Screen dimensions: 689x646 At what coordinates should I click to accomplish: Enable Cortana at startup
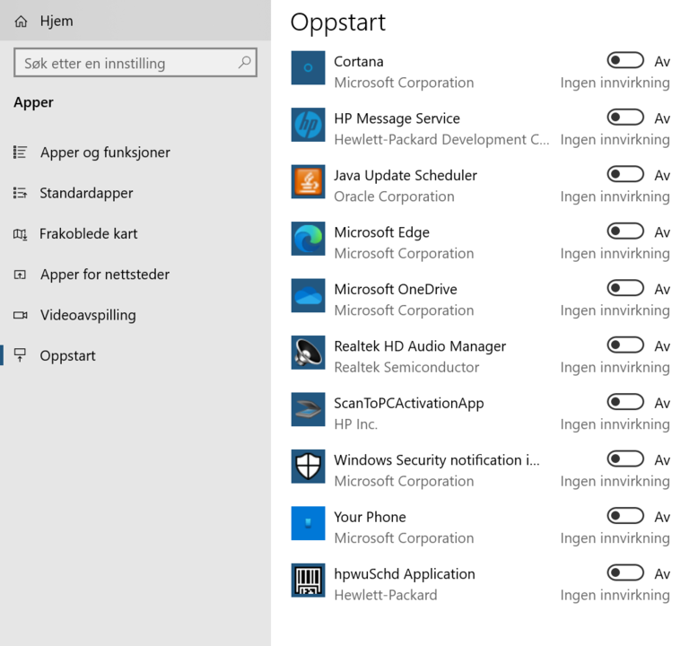pyautogui.click(x=625, y=60)
